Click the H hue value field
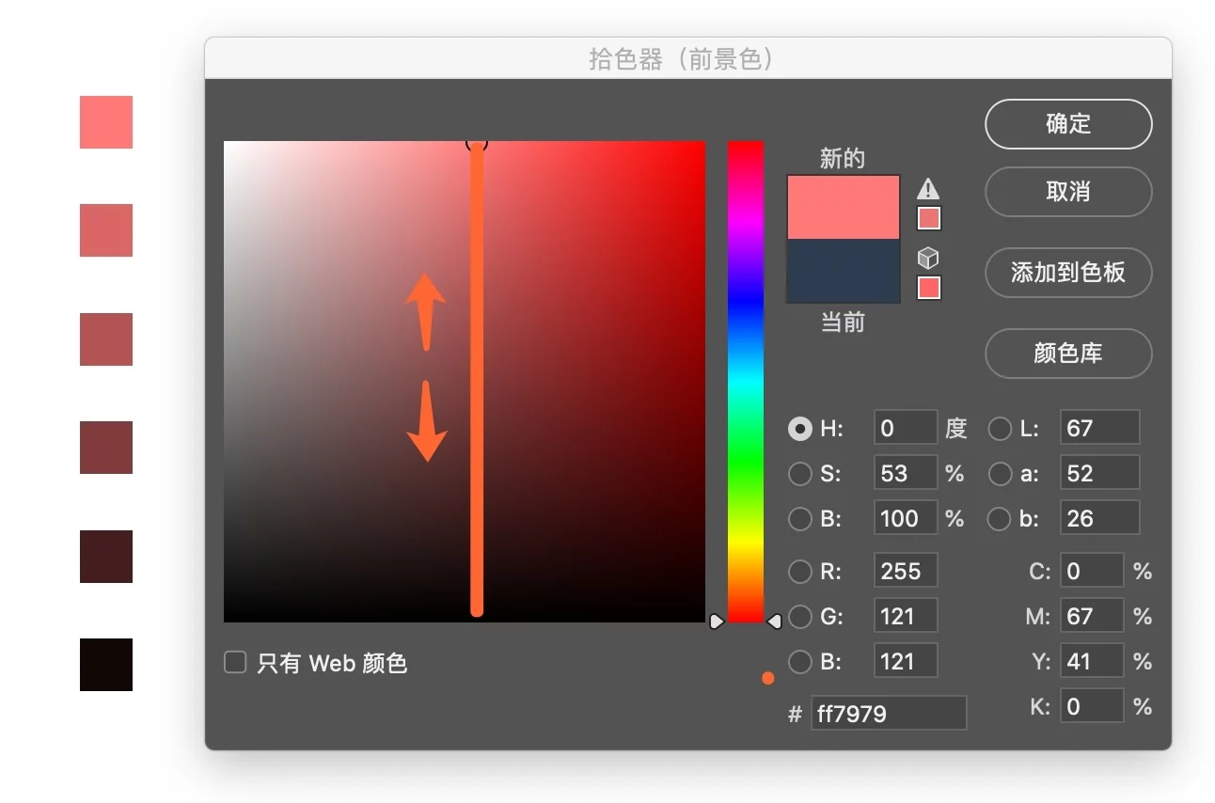 (906, 429)
